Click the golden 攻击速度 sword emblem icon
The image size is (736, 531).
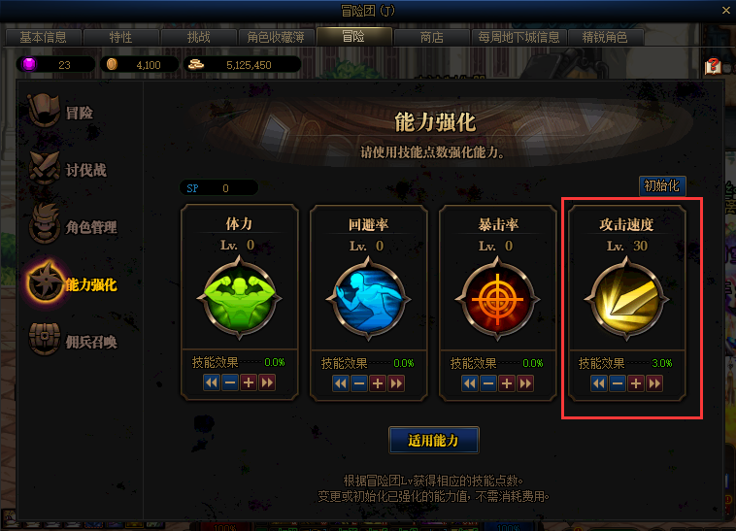[x=626, y=299]
